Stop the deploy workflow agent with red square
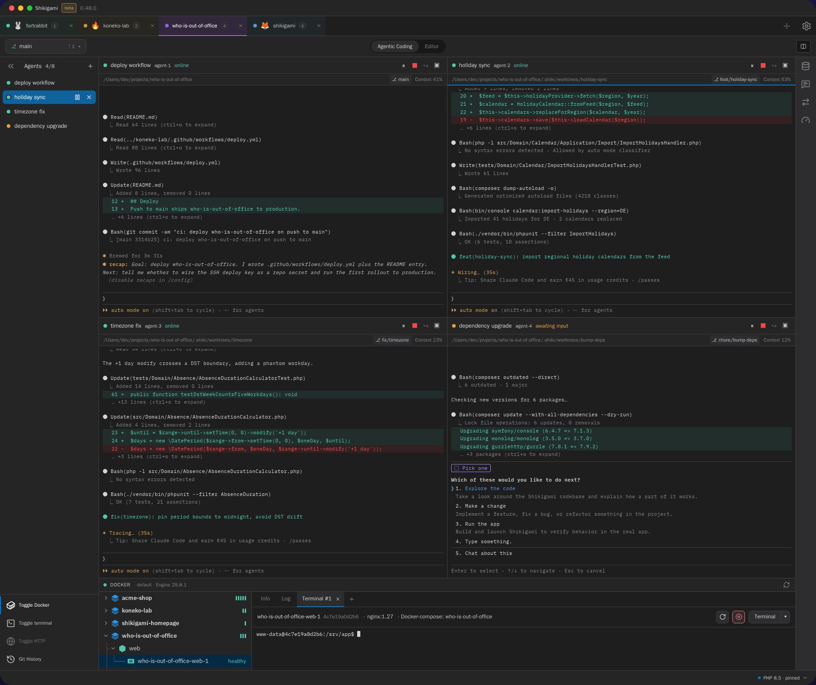This screenshot has width=816, height=685. [415, 66]
